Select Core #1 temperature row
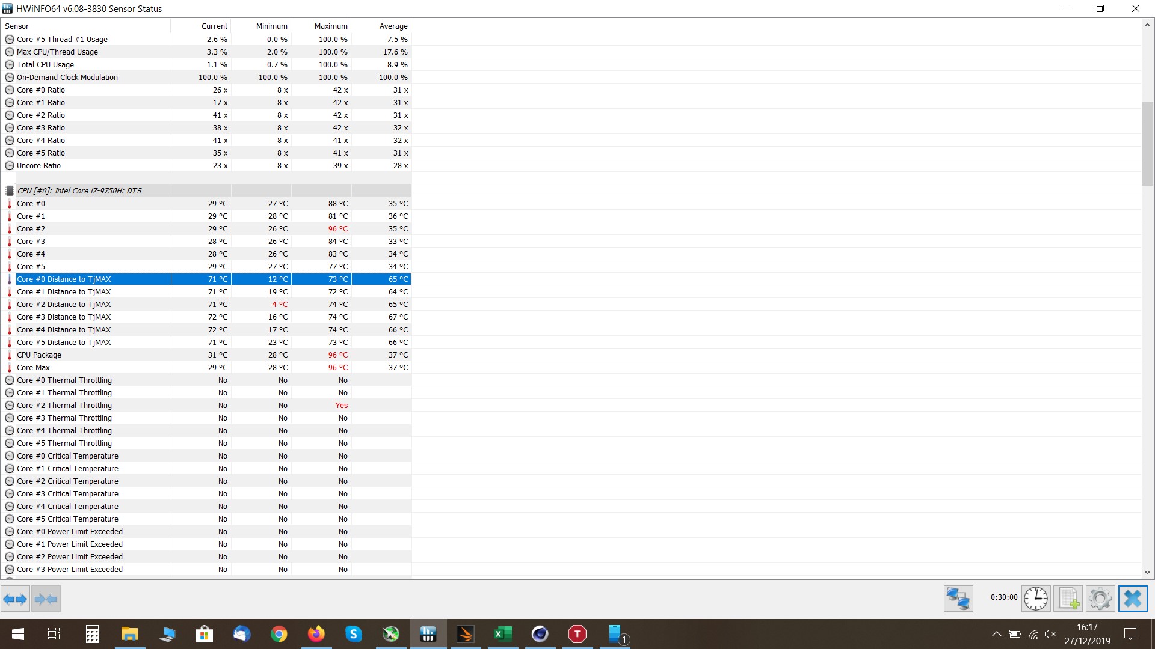Image resolution: width=1155 pixels, height=649 pixels. [x=207, y=216]
